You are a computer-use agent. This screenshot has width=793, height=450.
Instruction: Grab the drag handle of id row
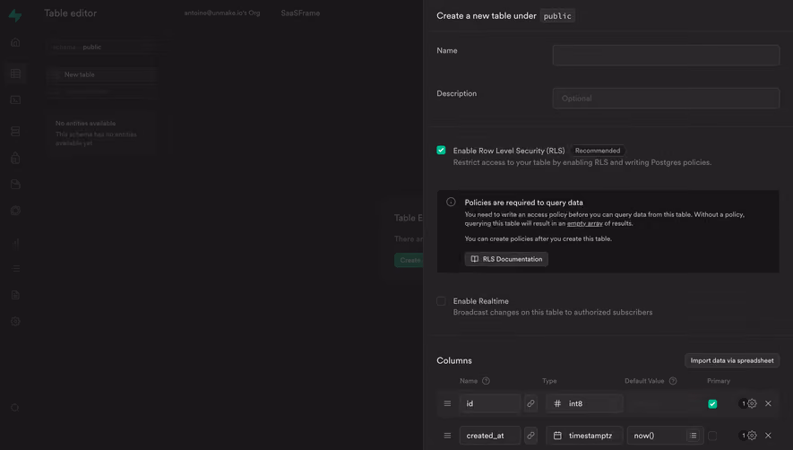click(x=447, y=403)
